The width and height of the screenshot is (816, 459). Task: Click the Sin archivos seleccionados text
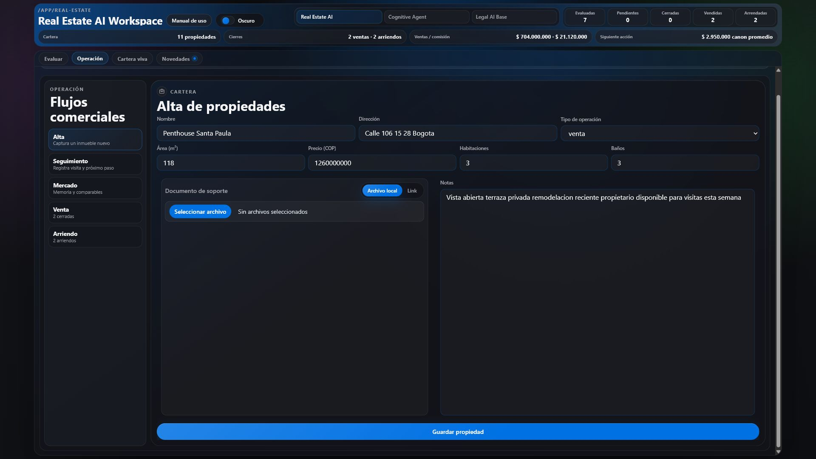272,212
